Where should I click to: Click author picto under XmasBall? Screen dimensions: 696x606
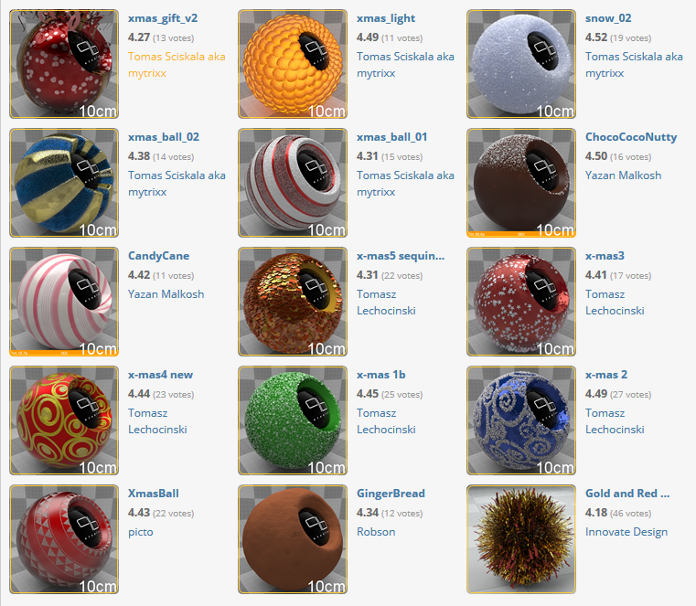[140, 532]
